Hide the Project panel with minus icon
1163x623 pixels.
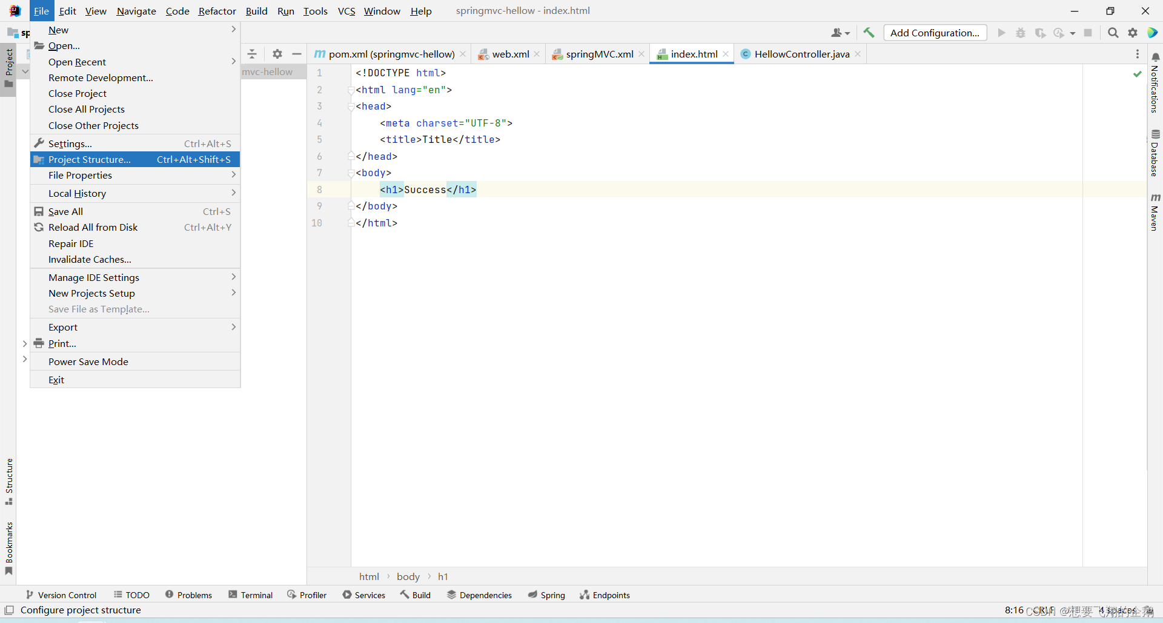[297, 54]
